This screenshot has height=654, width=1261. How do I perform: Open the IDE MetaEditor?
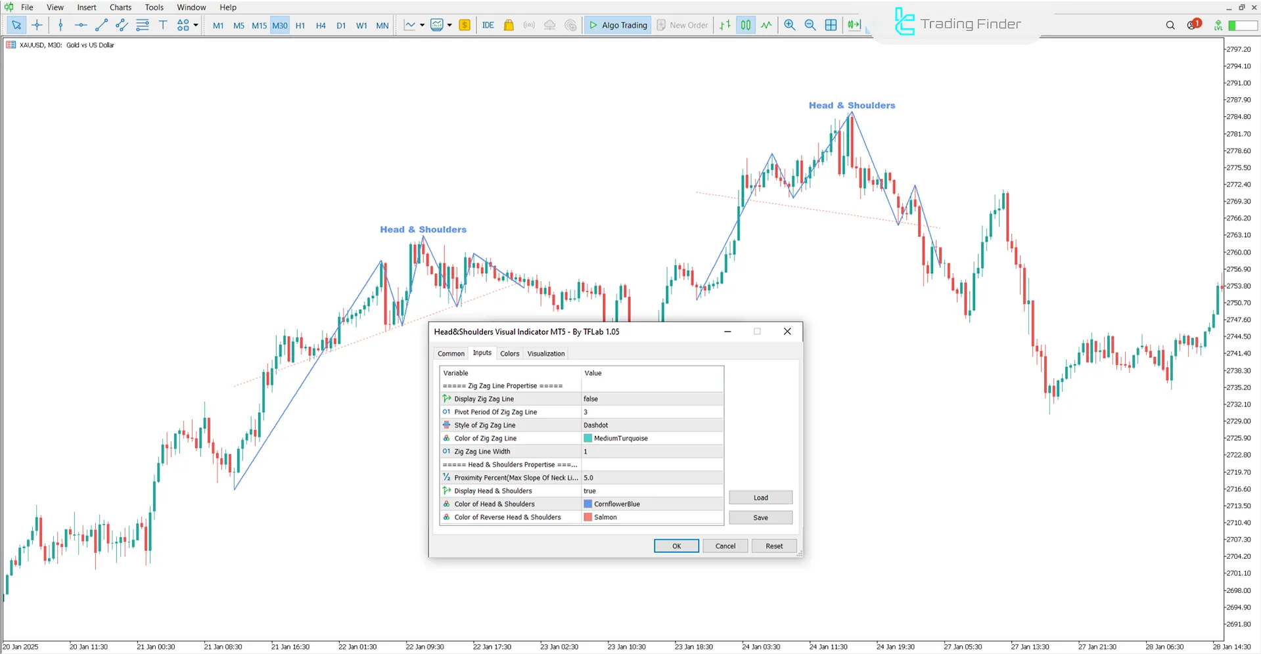488,25
